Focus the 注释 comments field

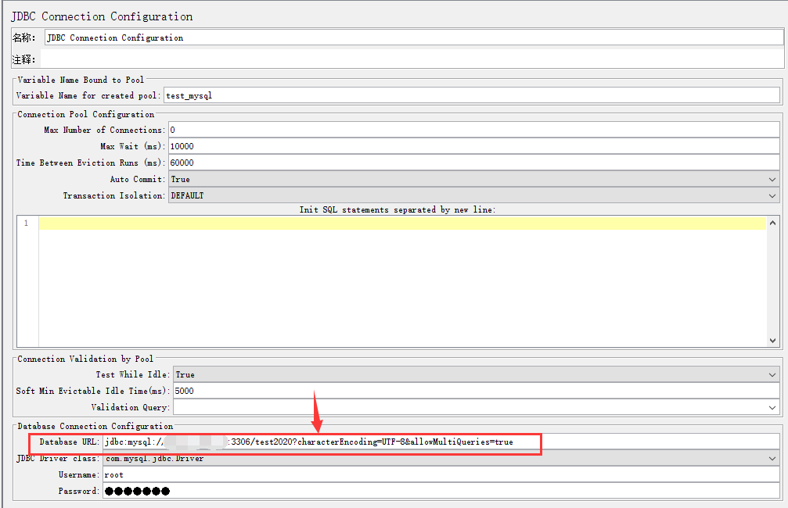pos(411,59)
